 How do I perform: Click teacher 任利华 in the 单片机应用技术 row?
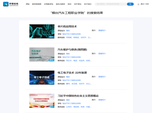[x=83, y=37]
